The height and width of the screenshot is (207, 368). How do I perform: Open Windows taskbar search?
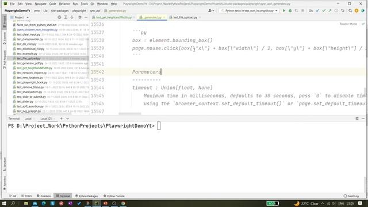click(x=13, y=203)
